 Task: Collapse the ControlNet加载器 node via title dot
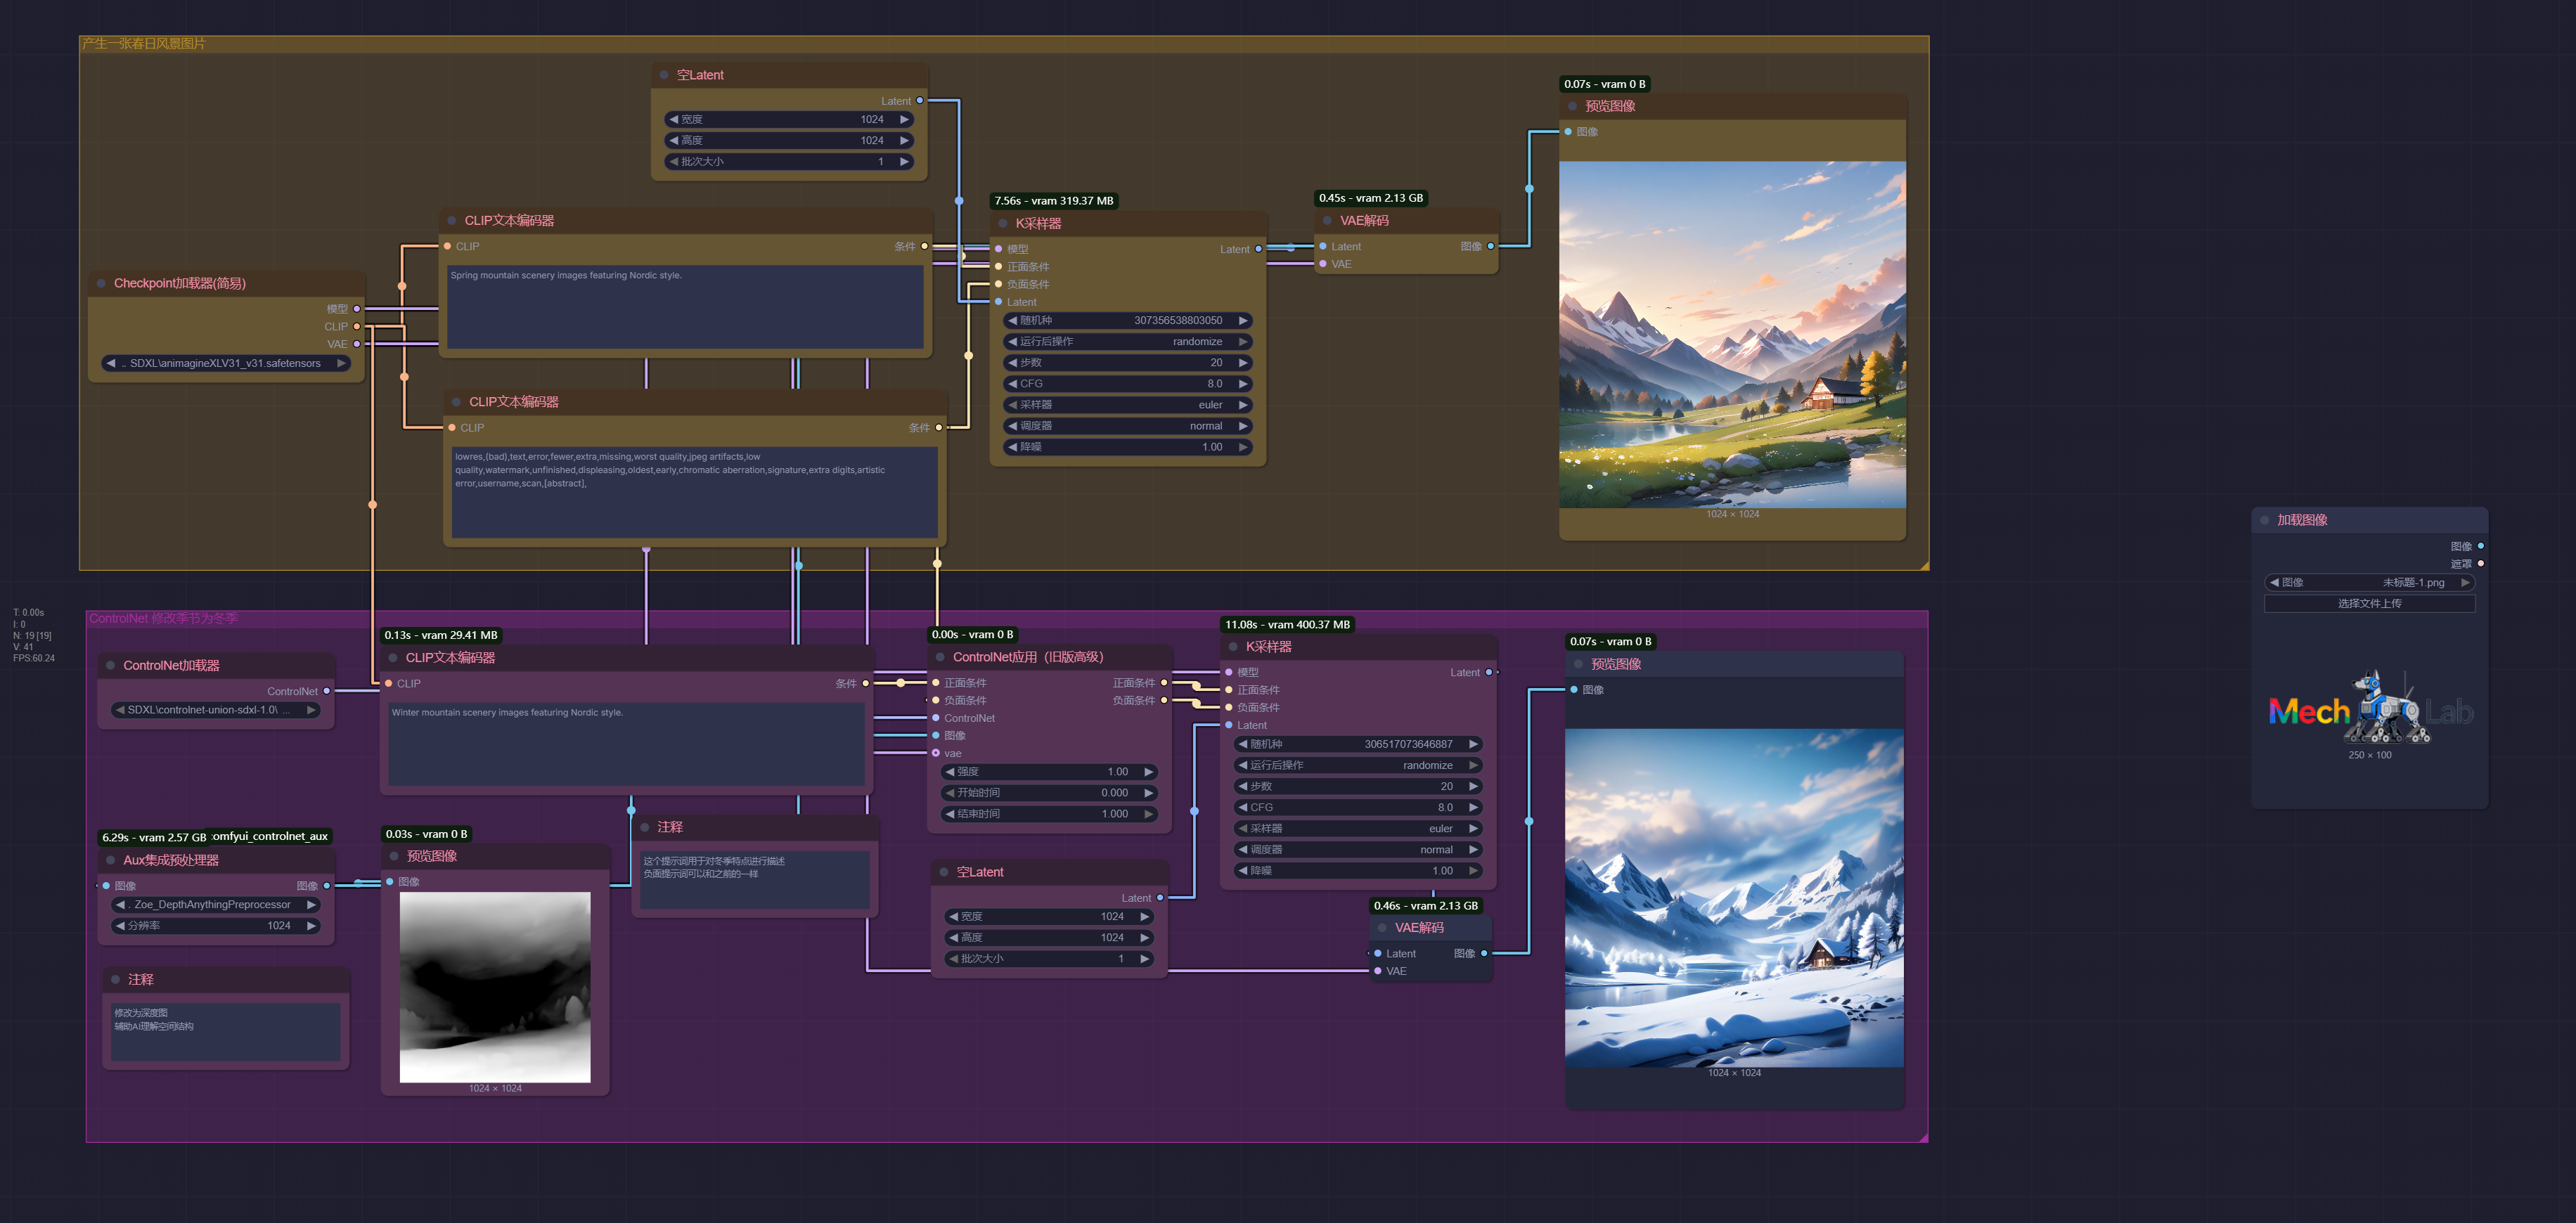(x=110, y=666)
